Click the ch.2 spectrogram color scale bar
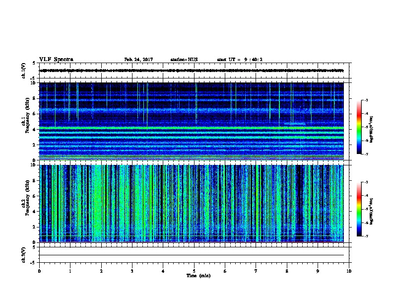This screenshot has width=393, height=304. coord(359,209)
